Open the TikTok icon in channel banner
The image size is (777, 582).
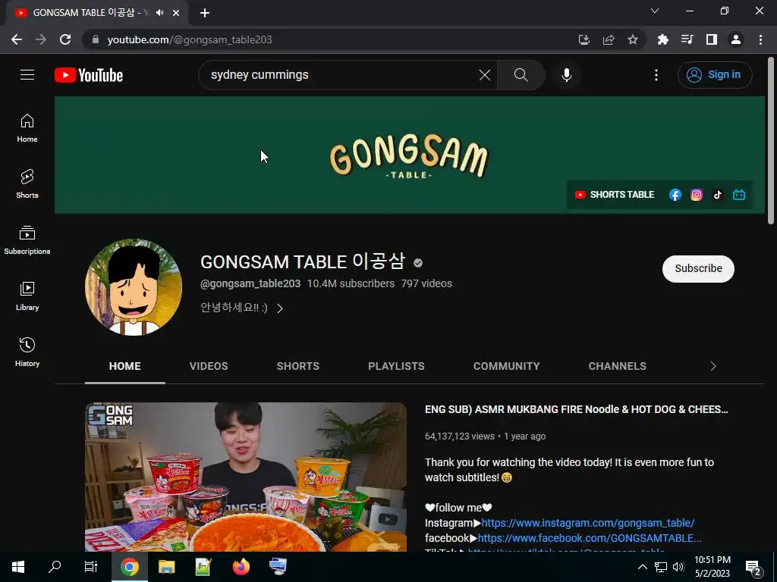point(718,195)
